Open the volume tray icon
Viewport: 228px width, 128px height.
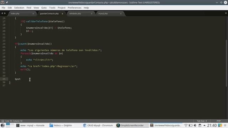click(x=195, y=126)
